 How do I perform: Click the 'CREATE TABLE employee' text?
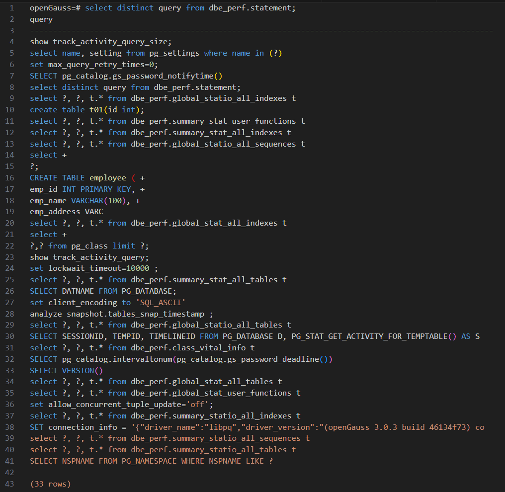[x=78, y=178]
